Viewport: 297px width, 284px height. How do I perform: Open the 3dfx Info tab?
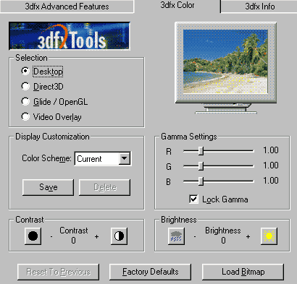click(260, 7)
